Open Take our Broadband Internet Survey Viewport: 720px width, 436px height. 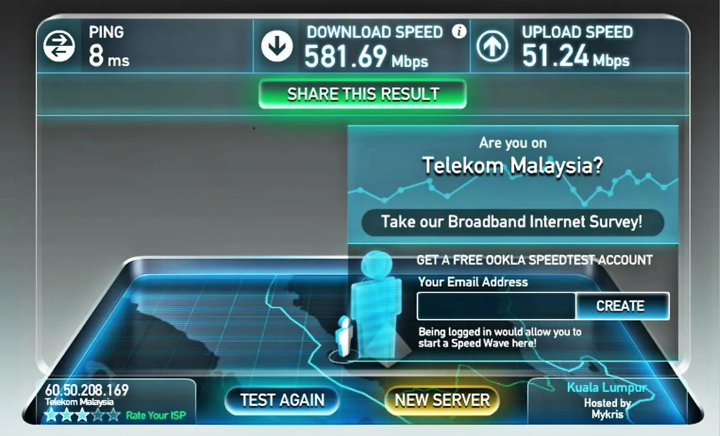coord(512,221)
